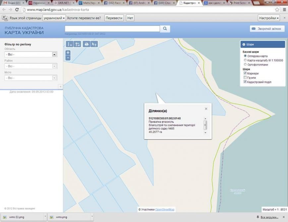
Task: Enable the Грунти layer checkbox
Action: (x=245, y=77)
